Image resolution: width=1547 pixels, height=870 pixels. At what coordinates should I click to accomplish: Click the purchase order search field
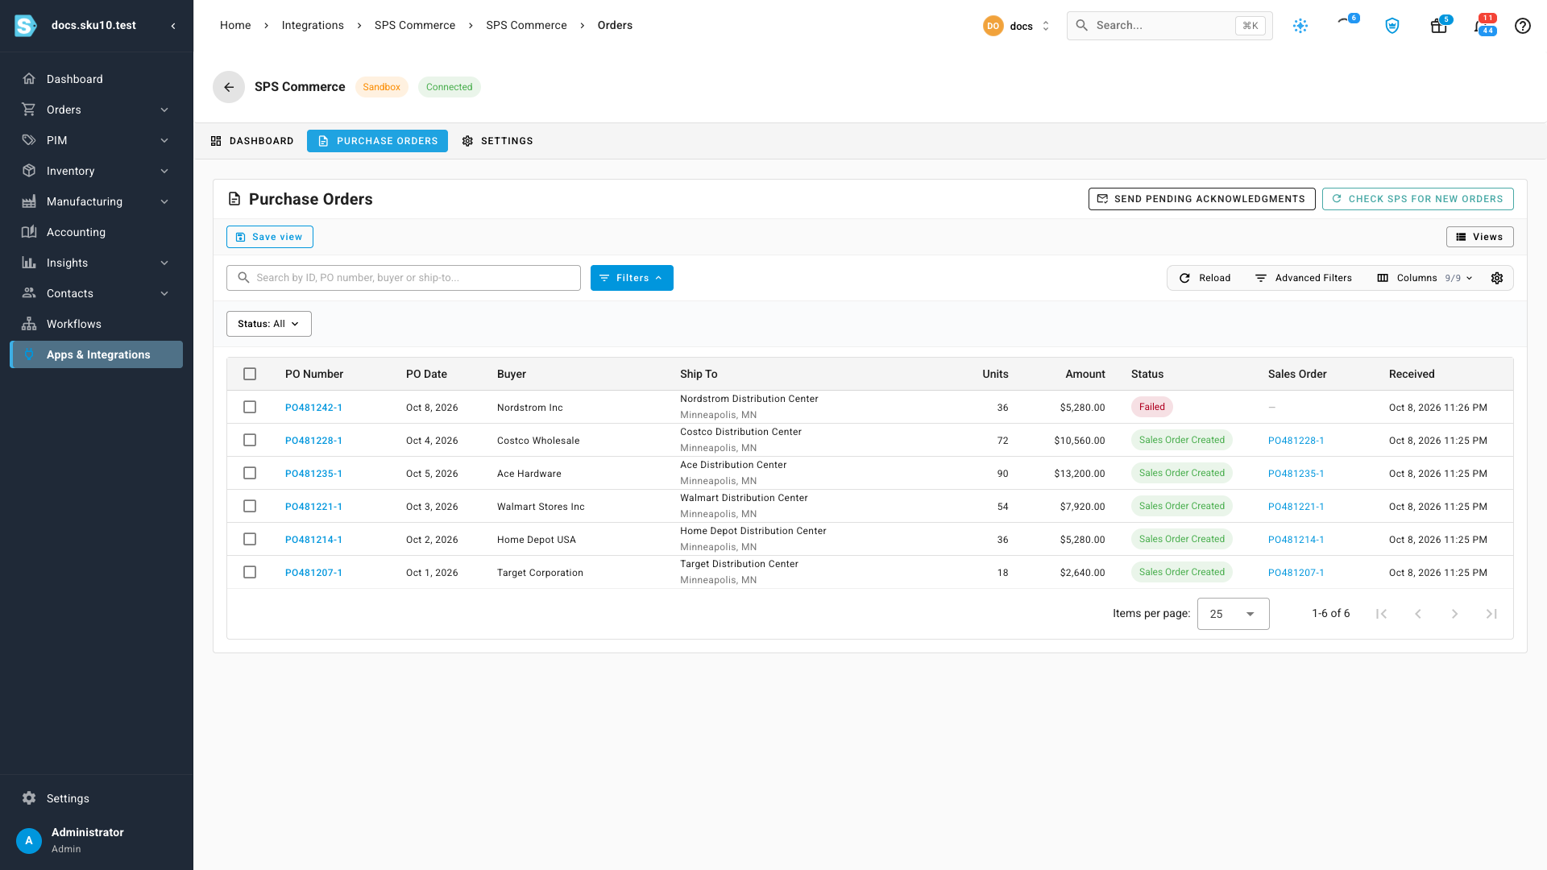pyautogui.click(x=404, y=278)
